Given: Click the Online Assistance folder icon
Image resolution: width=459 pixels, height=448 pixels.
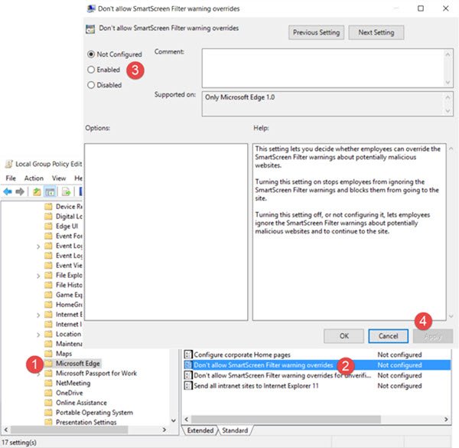Looking at the screenshot, I should click(x=48, y=402).
